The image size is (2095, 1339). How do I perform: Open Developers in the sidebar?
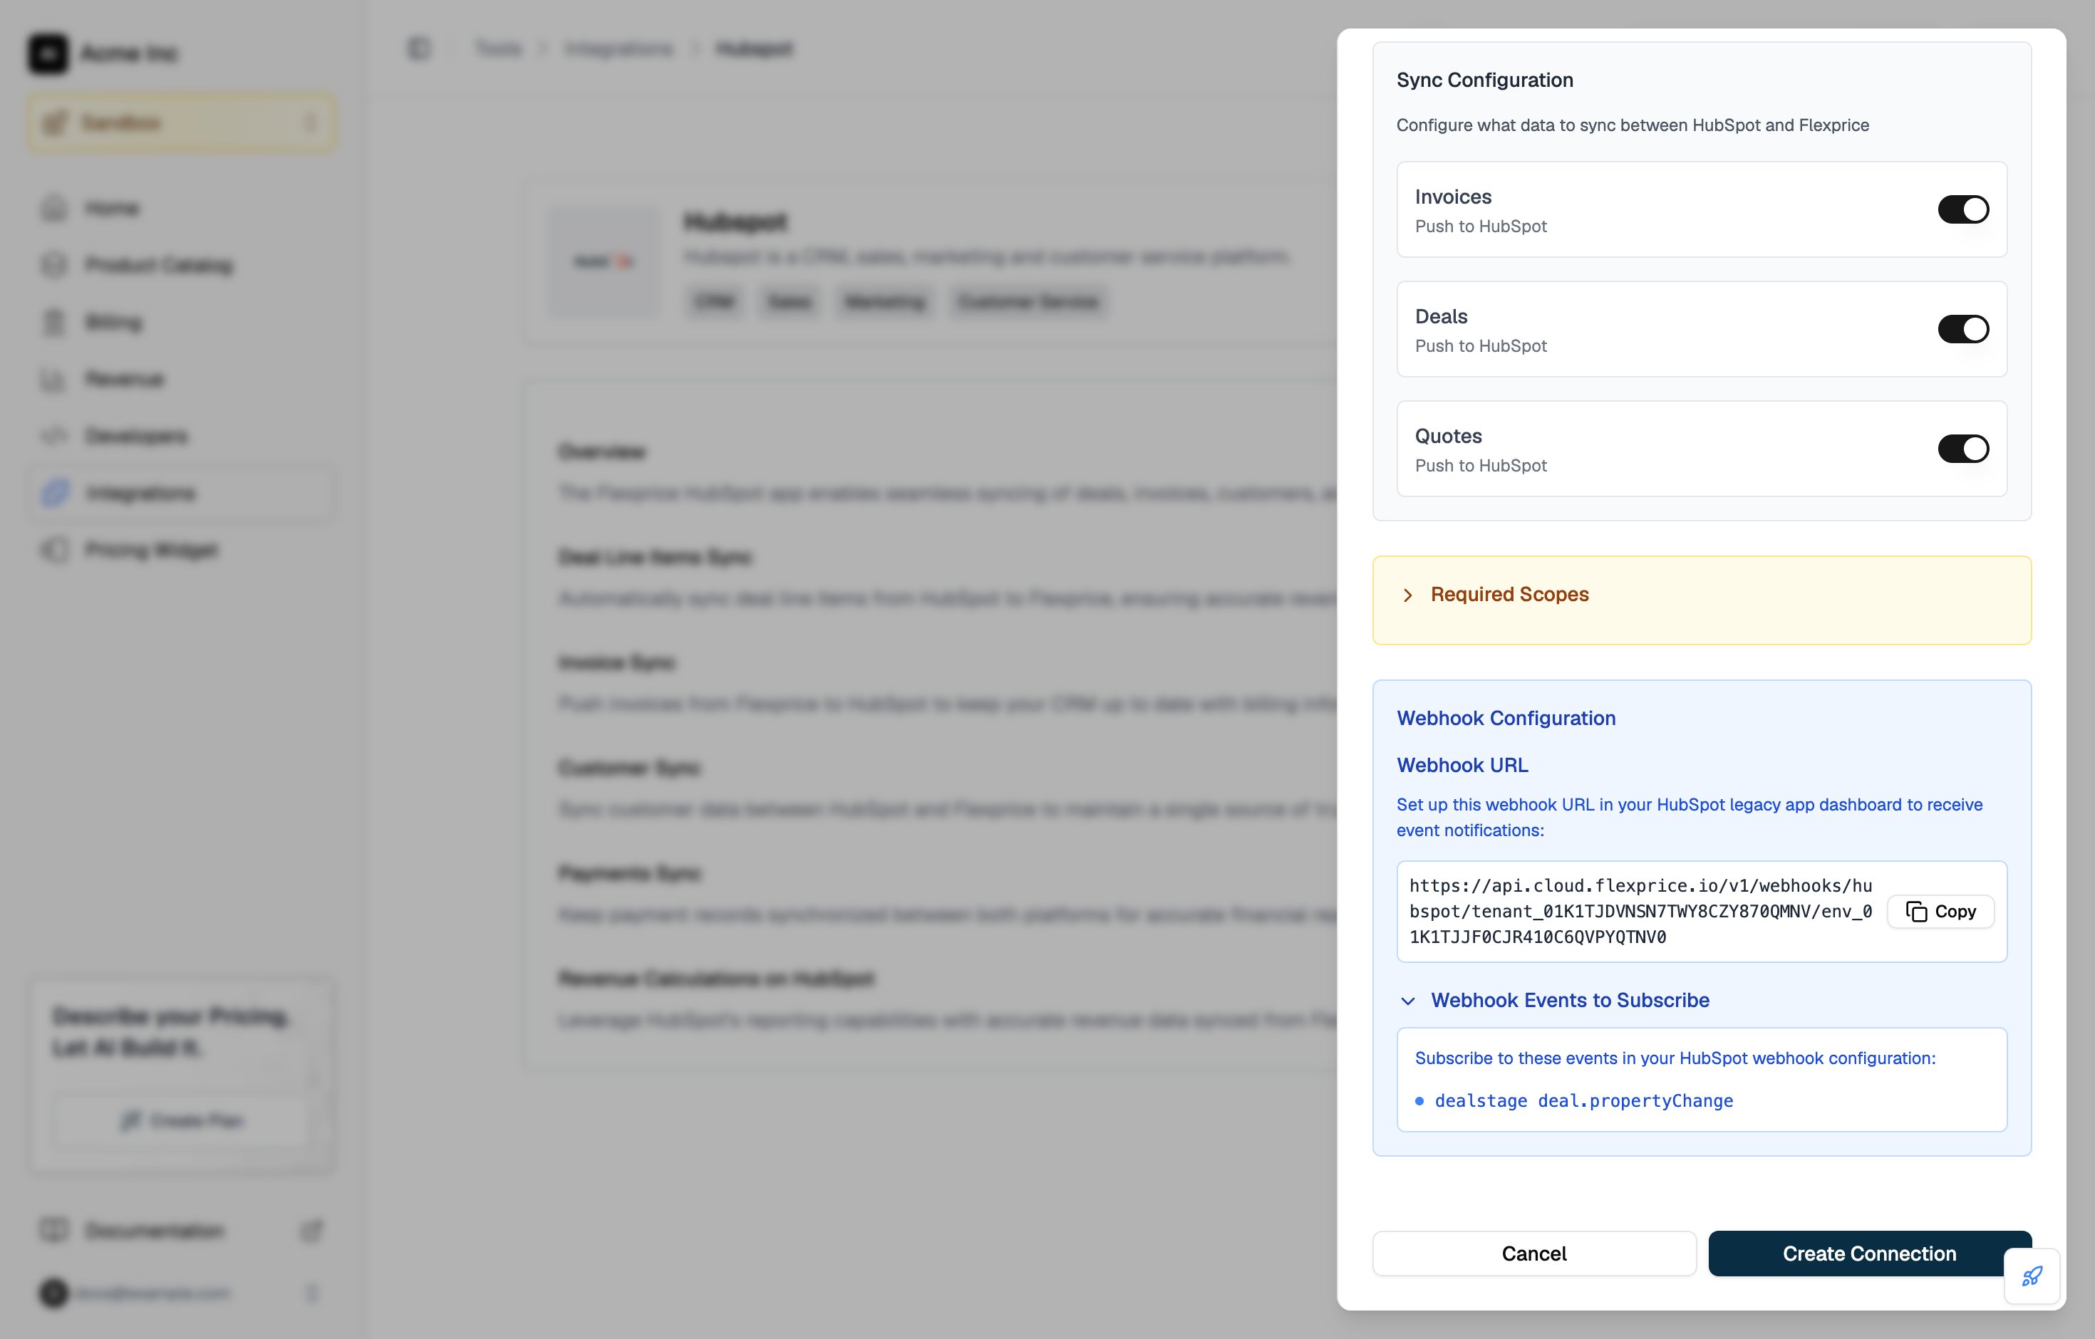coord(181,436)
